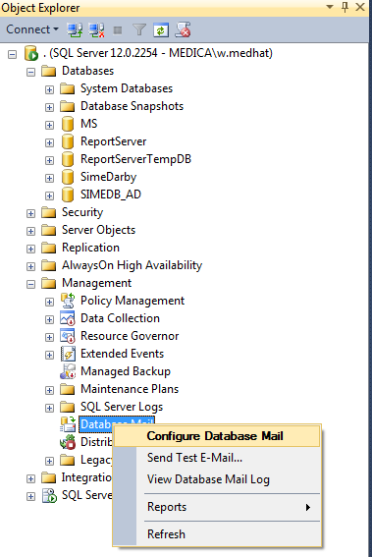Click the Delete script toolbar icon
This screenshot has width=372, height=557.
(x=183, y=29)
